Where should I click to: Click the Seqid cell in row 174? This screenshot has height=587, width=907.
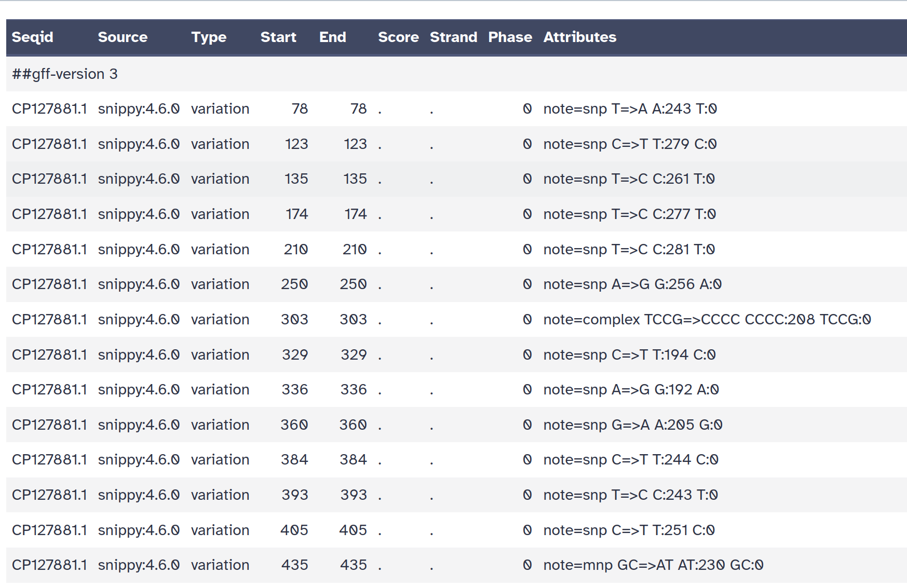(x=49, y=214)
